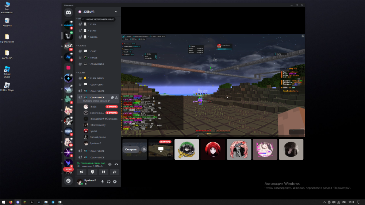This screenshot has height=205, width=365.
Task: Open the blue bird server icon
Action: coord(68,163)
